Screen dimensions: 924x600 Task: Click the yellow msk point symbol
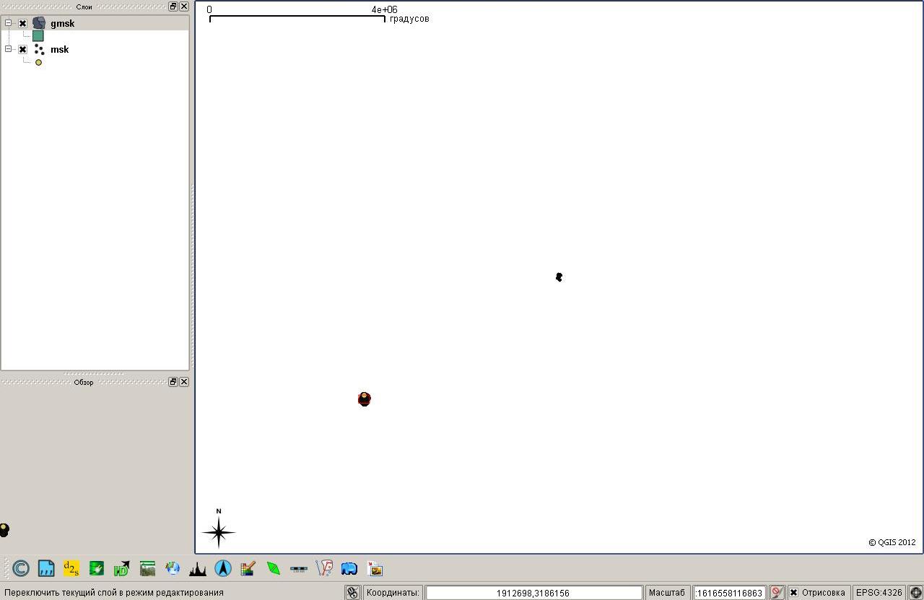[x=38, y=63]
